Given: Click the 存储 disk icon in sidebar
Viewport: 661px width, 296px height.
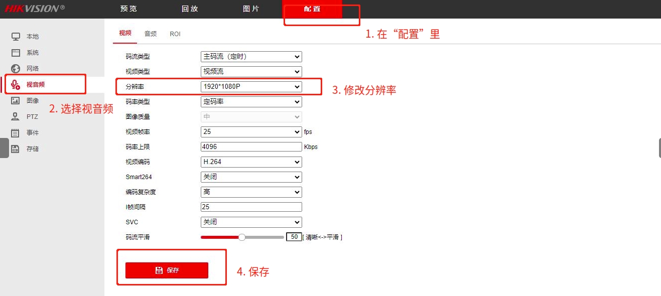Looking at the screenshot, I should coord(16,149).
